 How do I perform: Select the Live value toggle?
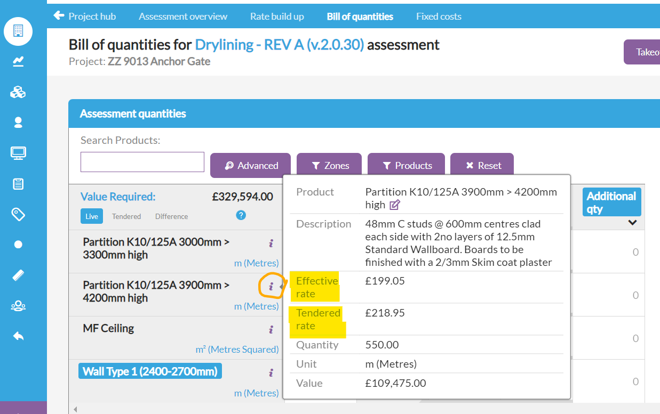click(x=92, y=216)
